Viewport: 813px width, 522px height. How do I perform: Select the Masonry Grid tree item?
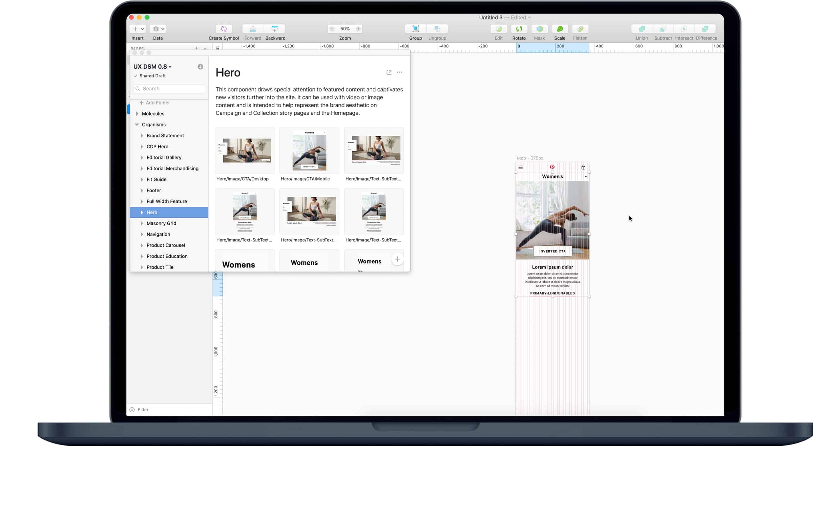[161, 223]
